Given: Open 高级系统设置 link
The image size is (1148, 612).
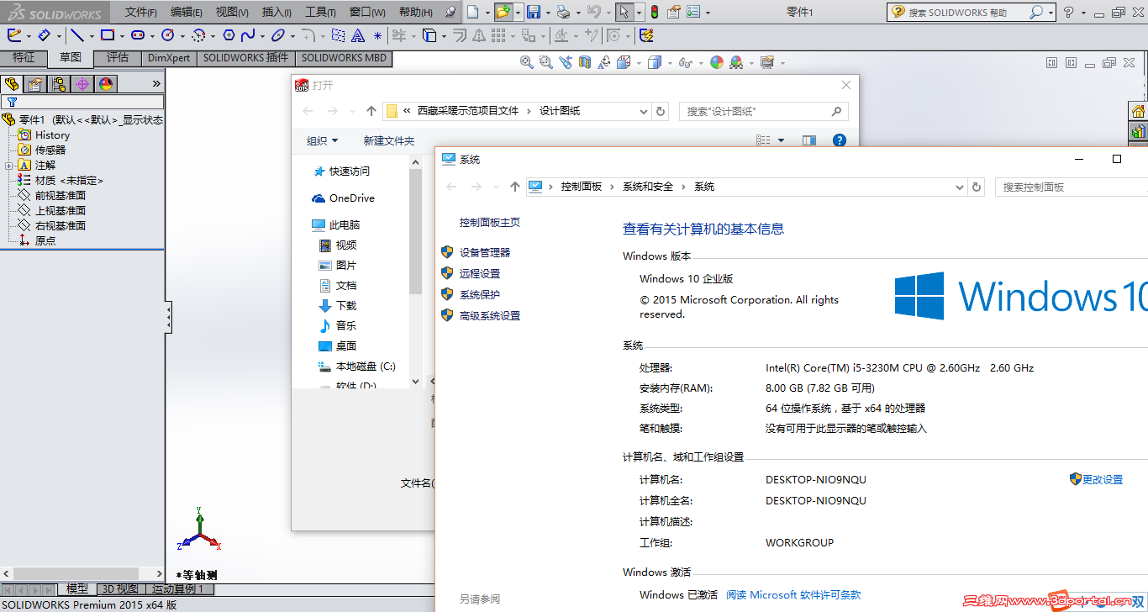Looking at the screenshot, I should (490, 315).
